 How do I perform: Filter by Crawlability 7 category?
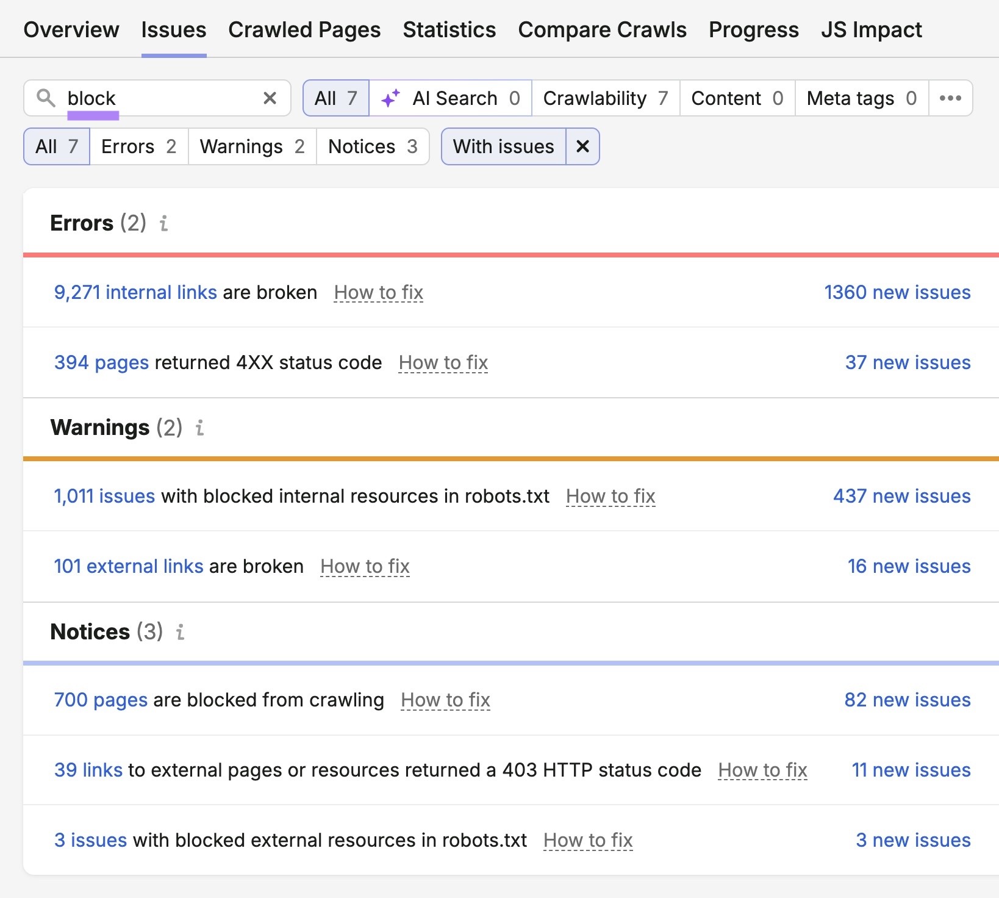[x=606, y=98]
